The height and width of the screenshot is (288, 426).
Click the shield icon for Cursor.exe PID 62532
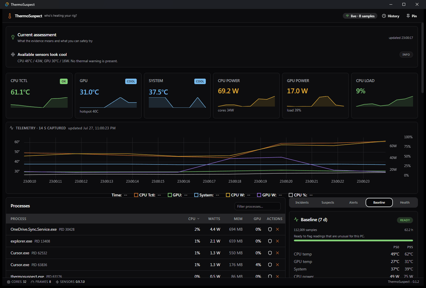tap(270, 253)
